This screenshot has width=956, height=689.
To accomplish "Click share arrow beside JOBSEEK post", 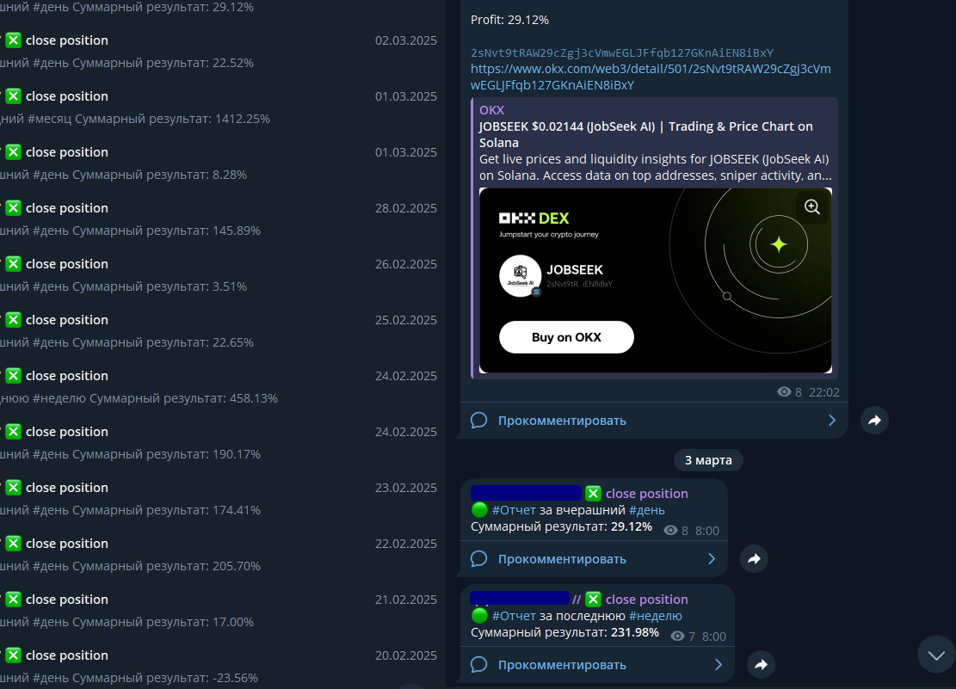I will click(874, 420).
